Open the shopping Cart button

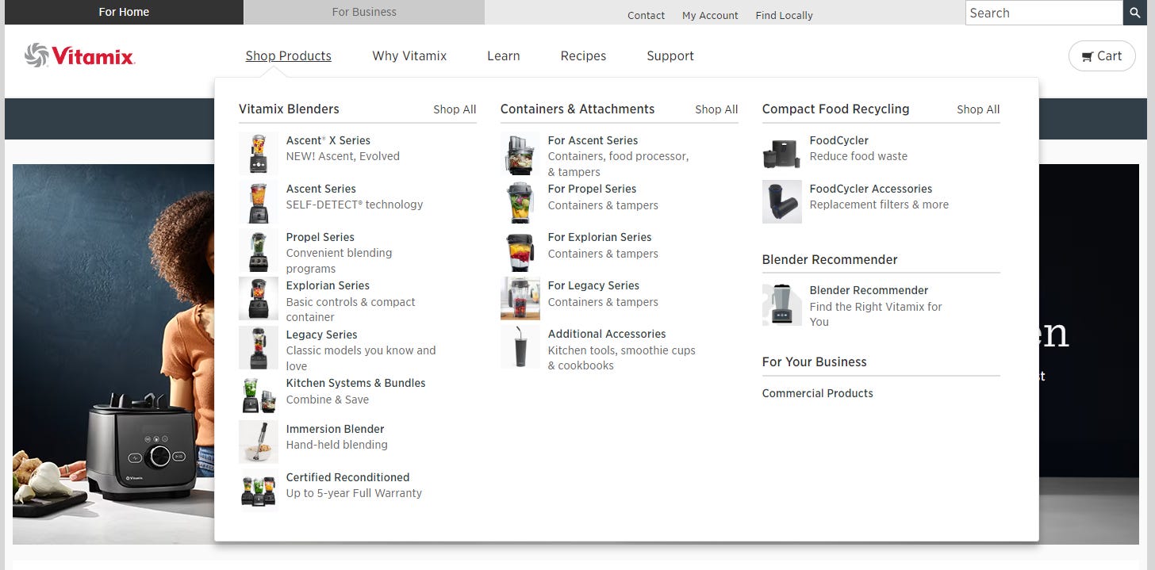1102,56
